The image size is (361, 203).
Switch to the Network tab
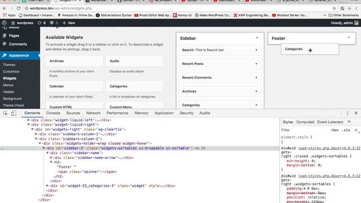pos(93,113)
